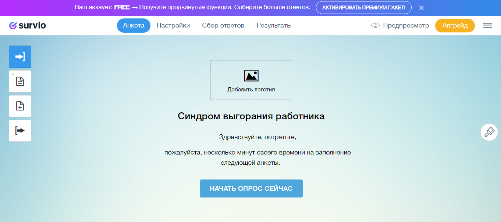Open design settings via the paint roller icon
Image resolution: width=501 pixels, height=222 pixels.
(489, 132)
